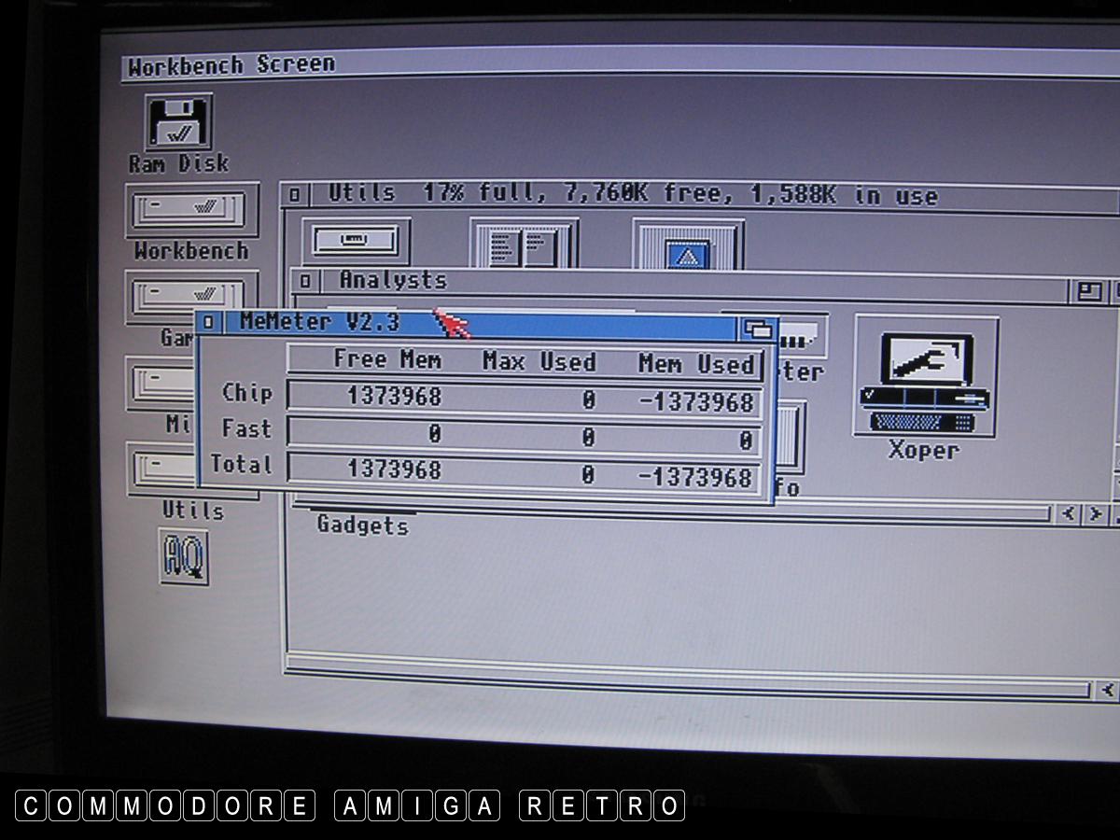This screenshot has width=1120, height=840.
Task: Toggle the Analysts window zoom gadget
Action: (1089, 291)
